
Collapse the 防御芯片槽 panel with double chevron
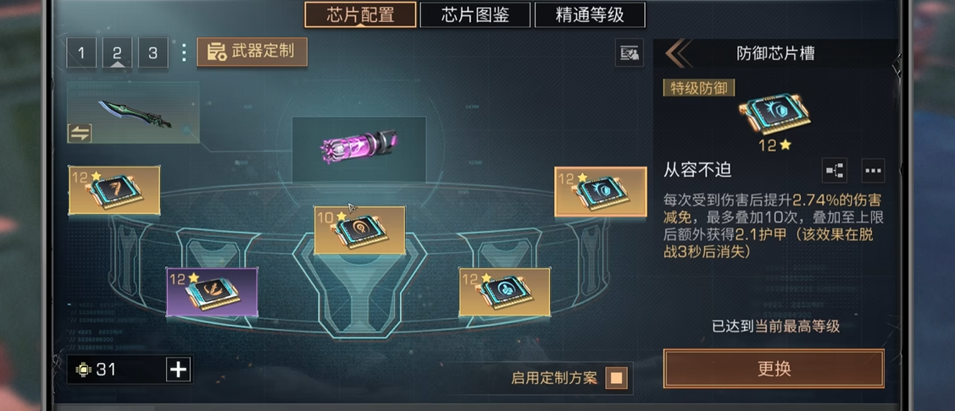pyautogui.click(x=678, y=53)
